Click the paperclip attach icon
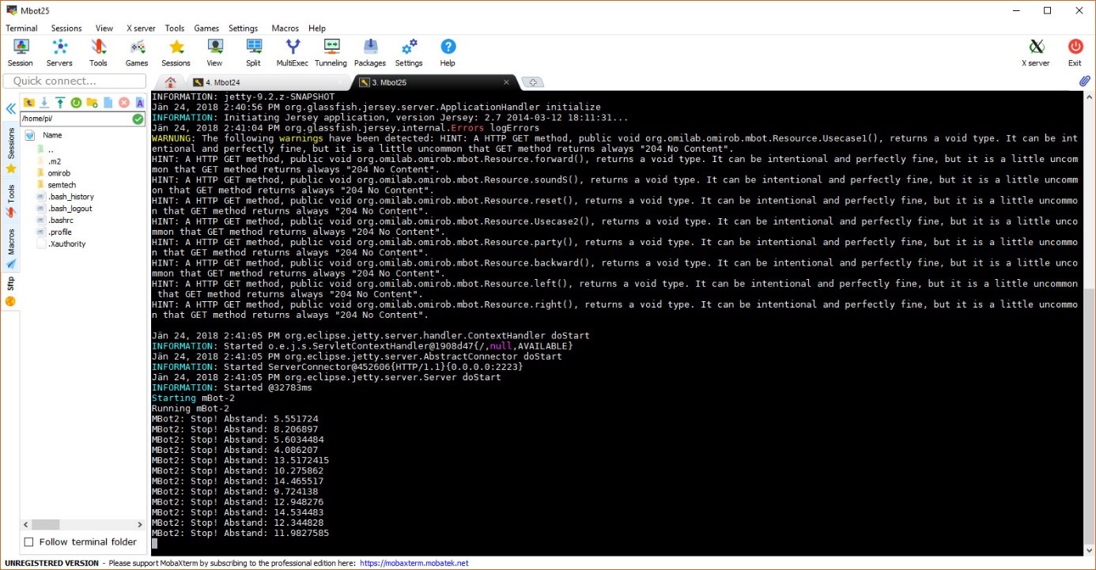1096x570 pixels. (x=1085, y=81)
